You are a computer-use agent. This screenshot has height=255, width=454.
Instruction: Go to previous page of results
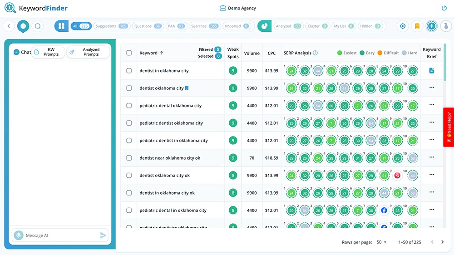click(x=432, y=242)
